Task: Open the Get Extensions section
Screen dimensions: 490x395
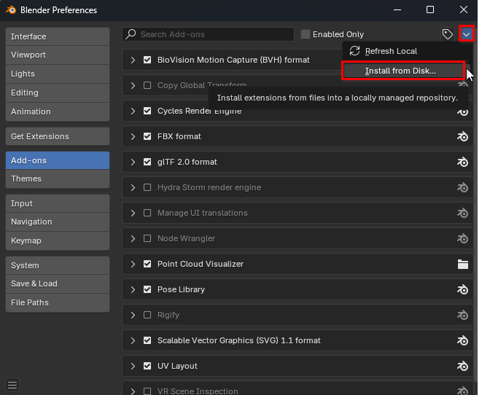Action: [58, 136]
